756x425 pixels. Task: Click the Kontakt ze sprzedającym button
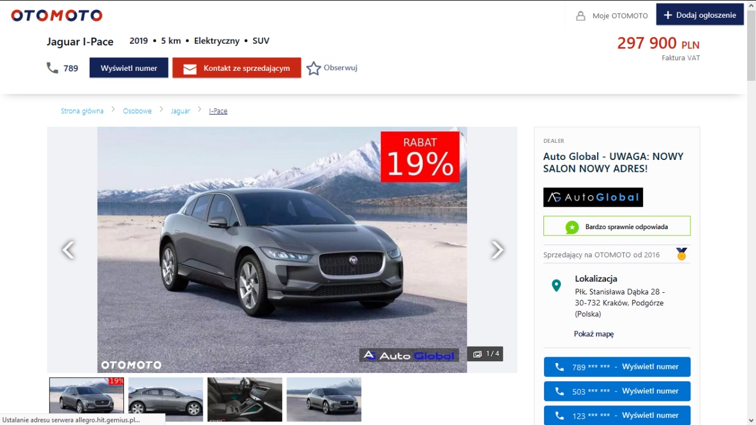[x=237, y=68]
